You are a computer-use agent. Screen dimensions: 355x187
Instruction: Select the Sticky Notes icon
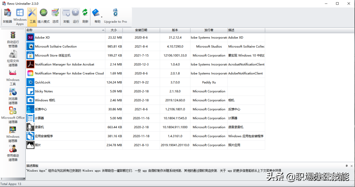click(x=30, y=91)
